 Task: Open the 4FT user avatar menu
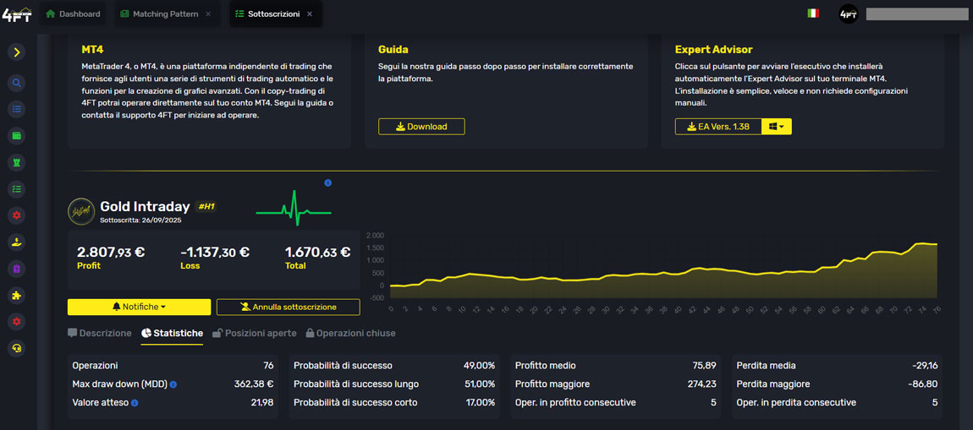(849, 14)
